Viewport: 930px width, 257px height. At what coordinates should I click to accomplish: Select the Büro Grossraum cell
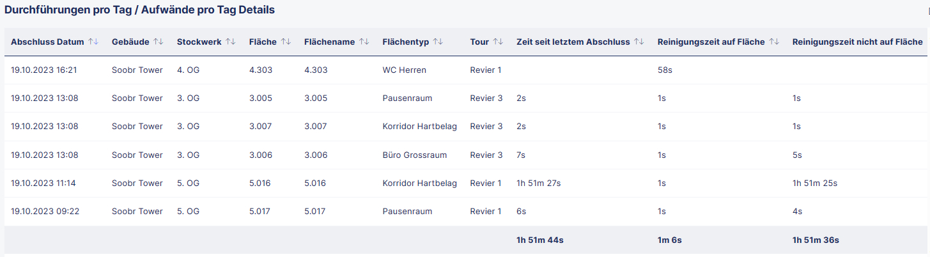coord(415,155)
